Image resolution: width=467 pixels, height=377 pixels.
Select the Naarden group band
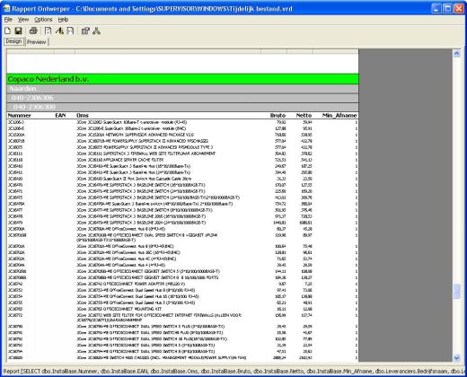pos(182,89)
